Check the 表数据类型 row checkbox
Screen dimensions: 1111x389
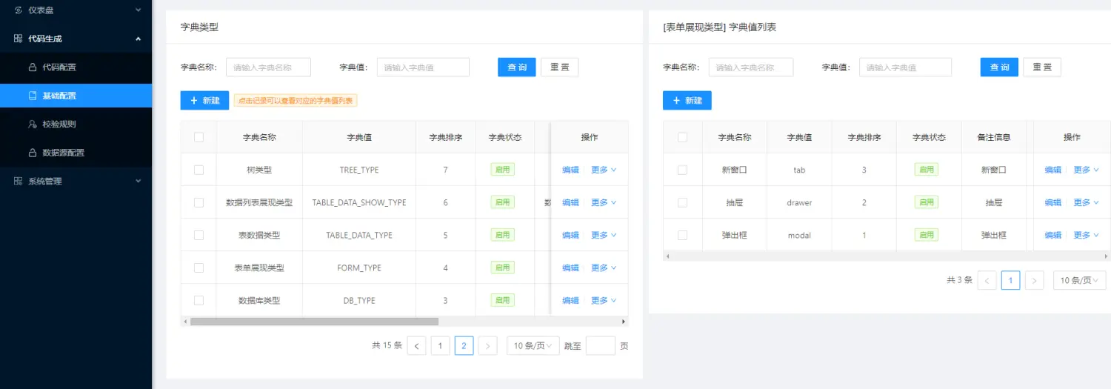[x=198, y=235]
